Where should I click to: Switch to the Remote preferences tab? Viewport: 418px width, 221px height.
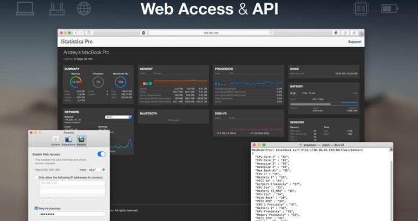[82, 141]
